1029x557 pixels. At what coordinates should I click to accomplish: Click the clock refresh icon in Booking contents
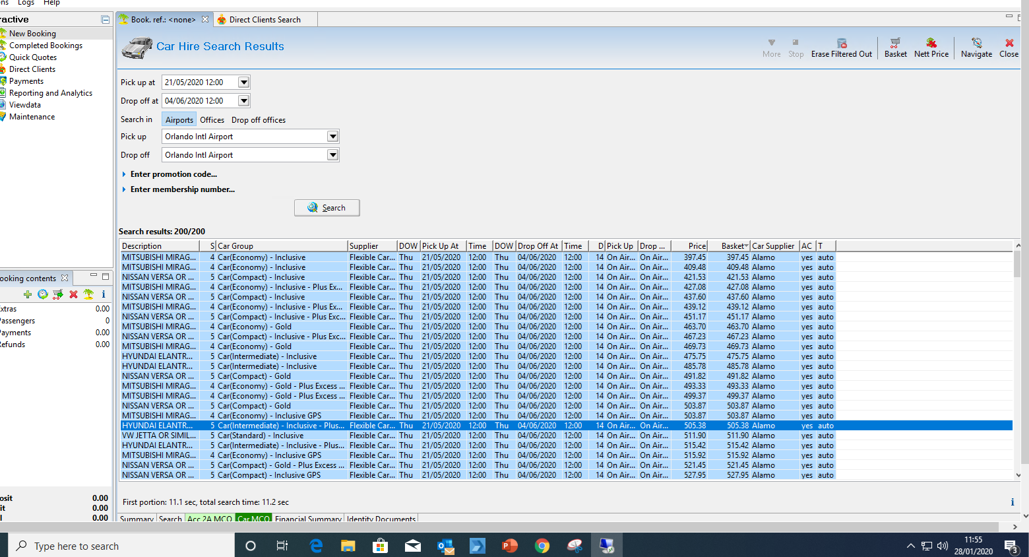coord(43,294)
